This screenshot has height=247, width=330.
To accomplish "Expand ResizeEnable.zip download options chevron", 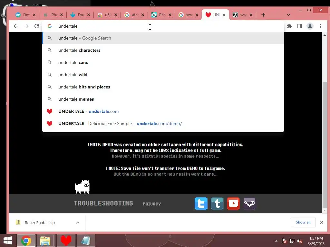I will coord(78,223).
